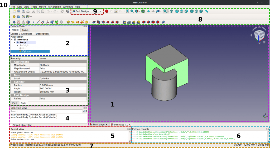Image resolution: width=270 pixels, height=148 pixels.
Task: Click the Pad tool icon
Action: (68, 22)
